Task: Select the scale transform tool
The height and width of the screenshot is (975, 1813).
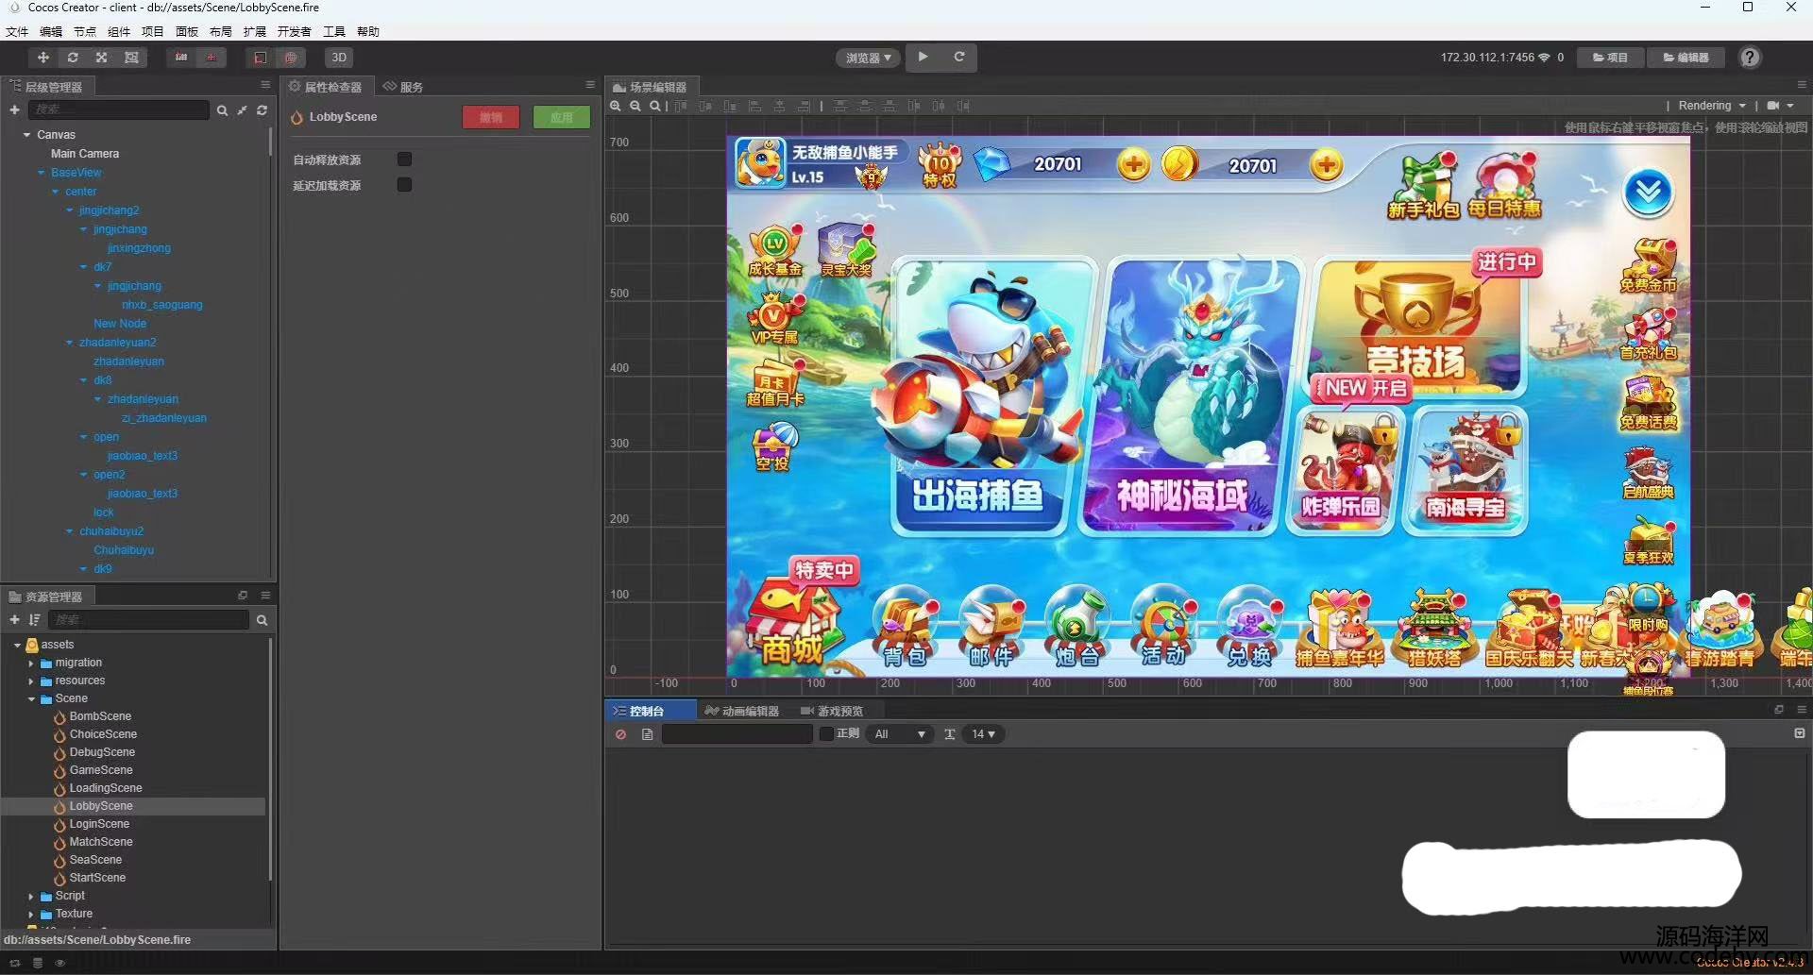Action: pyautogui.click(x=101, y=58)
